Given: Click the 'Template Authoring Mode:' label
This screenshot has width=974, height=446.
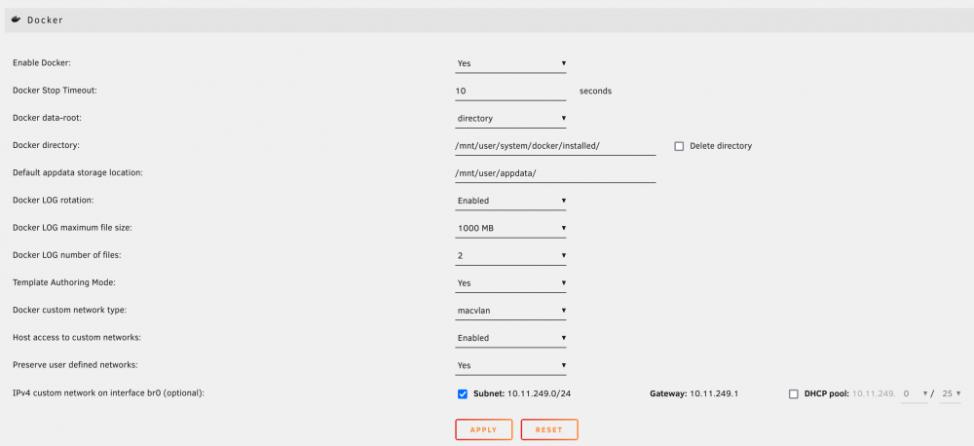Looking at the screenshot, I should click(x=64, y=282).
